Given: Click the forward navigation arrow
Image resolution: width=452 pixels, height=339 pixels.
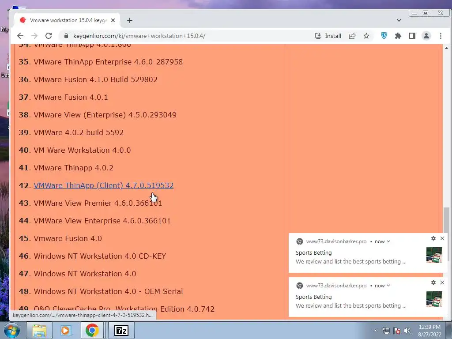Looking at the screenshot, I should click(34, 36).
